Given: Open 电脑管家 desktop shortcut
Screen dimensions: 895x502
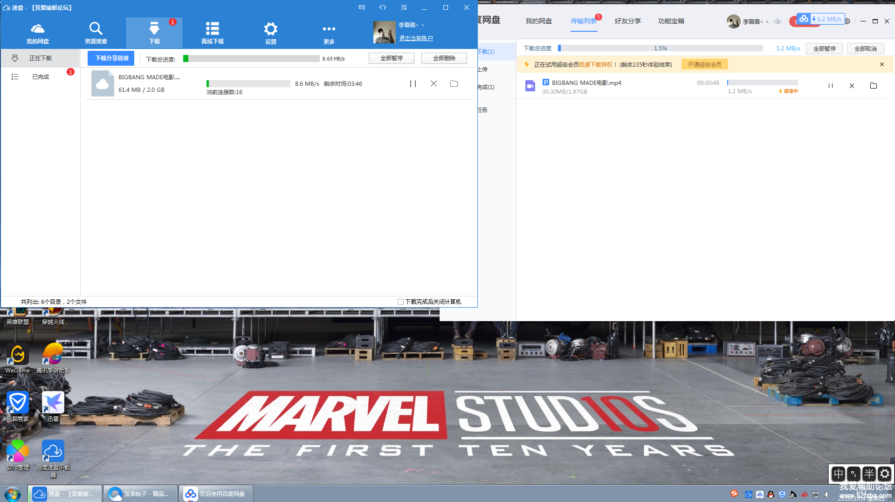Looking at the screenshot, I should [x=18, y=407].
